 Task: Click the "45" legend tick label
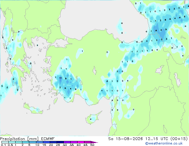point(85,145)
